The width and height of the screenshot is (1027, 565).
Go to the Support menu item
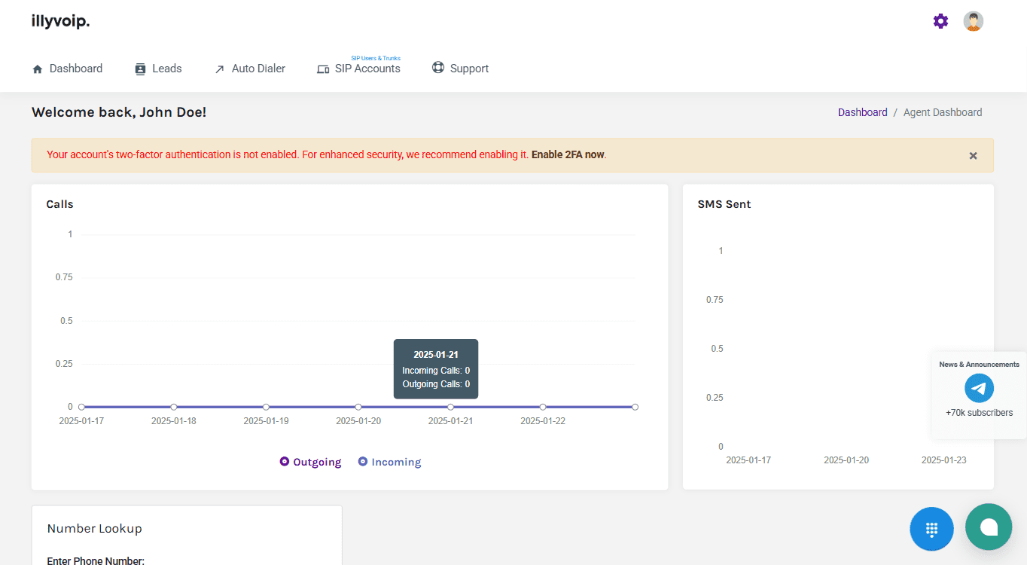(x=460, y=69)
